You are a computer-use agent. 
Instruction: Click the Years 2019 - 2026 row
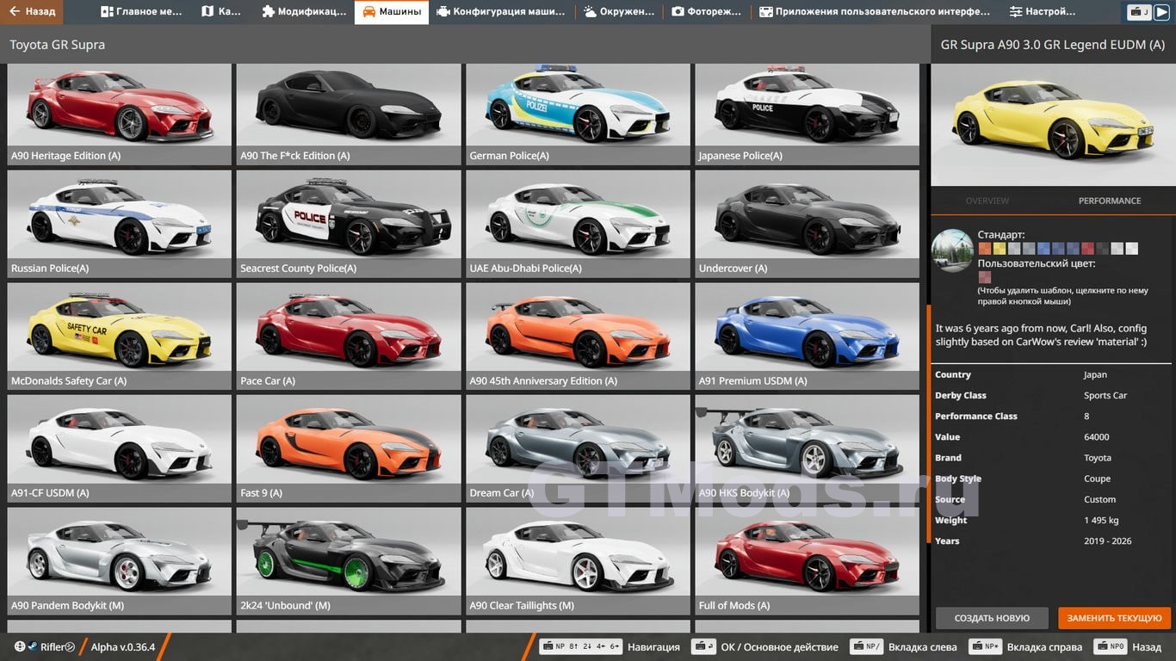pyautogui.click(x=1052, y=541)
